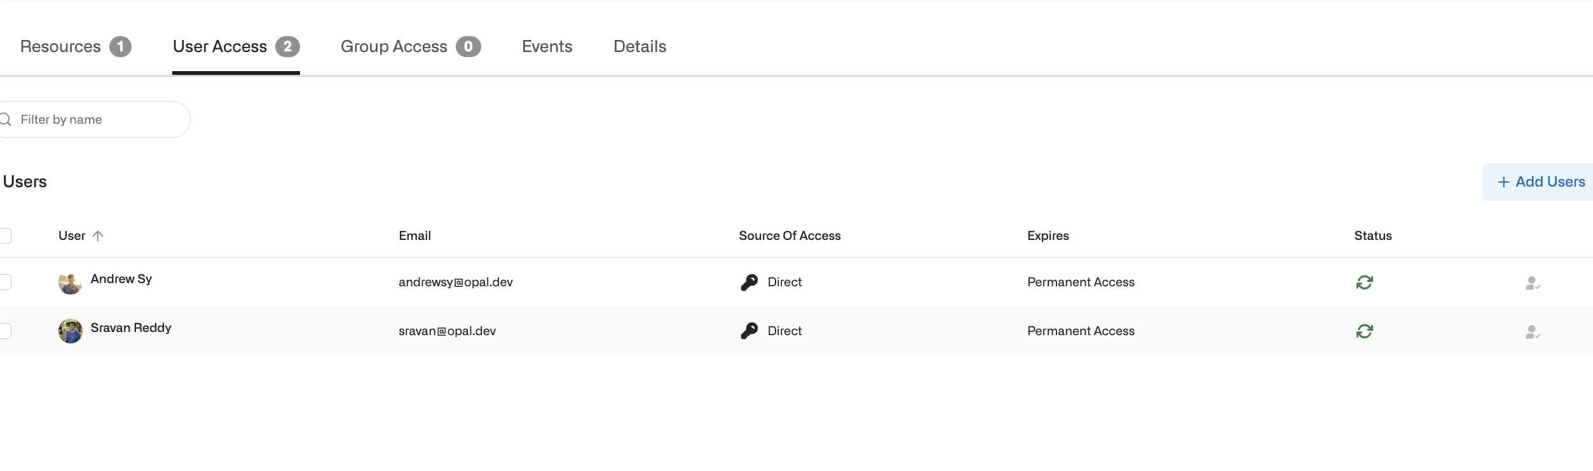This screenshot has width=1593, height=471.
Task: Click the key icon in Sravan Reddy's row
Action: (749, 331)
